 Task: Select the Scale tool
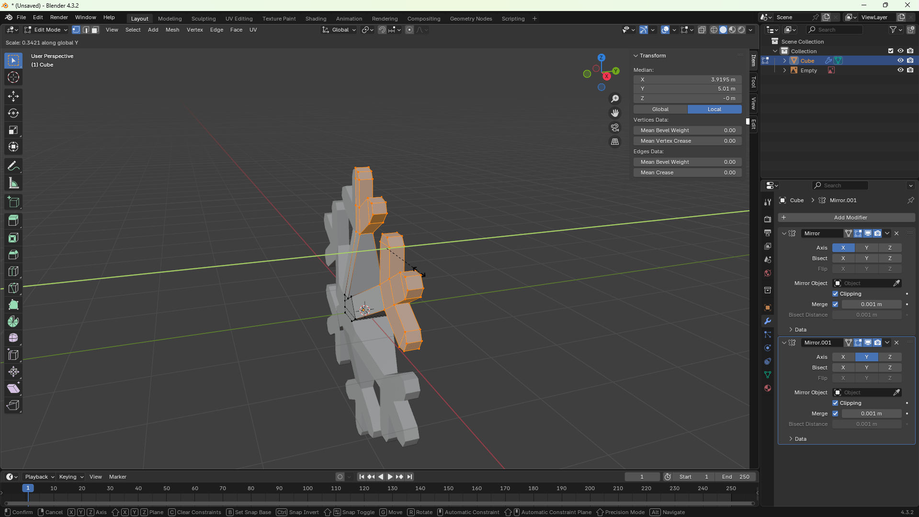click(x=13, y=130)
